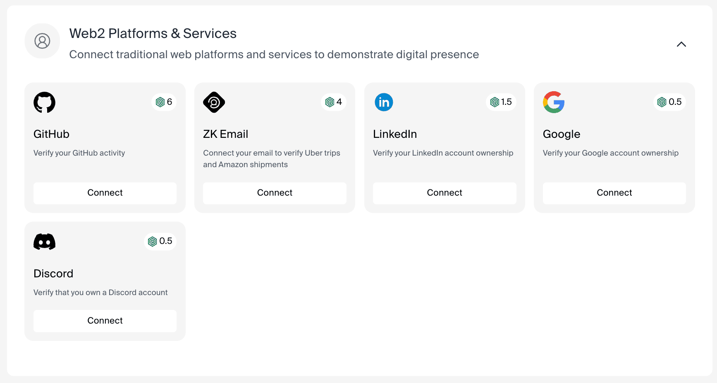Click the ZK Email 4 points badge
Image resolution: width=717 pixels, height=383 pixels.
tap(334, 102)
